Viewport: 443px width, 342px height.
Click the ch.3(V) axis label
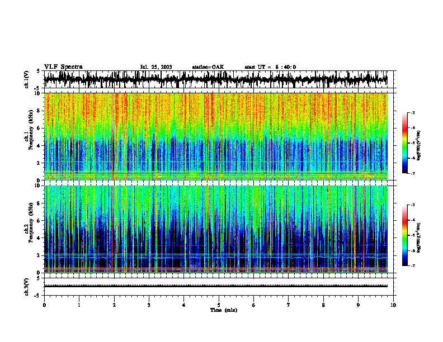[26, 287]
